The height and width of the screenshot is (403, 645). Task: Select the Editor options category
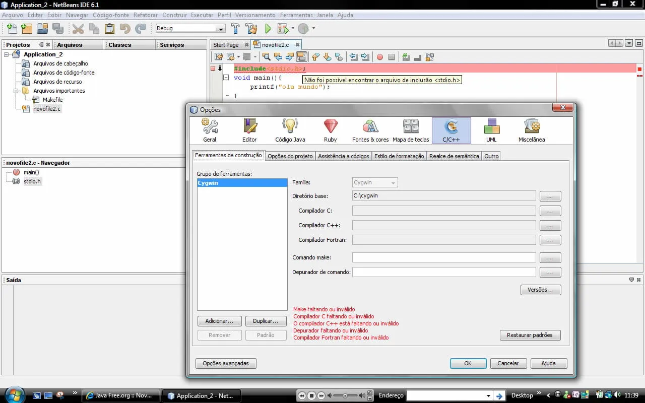click(249, 130)
